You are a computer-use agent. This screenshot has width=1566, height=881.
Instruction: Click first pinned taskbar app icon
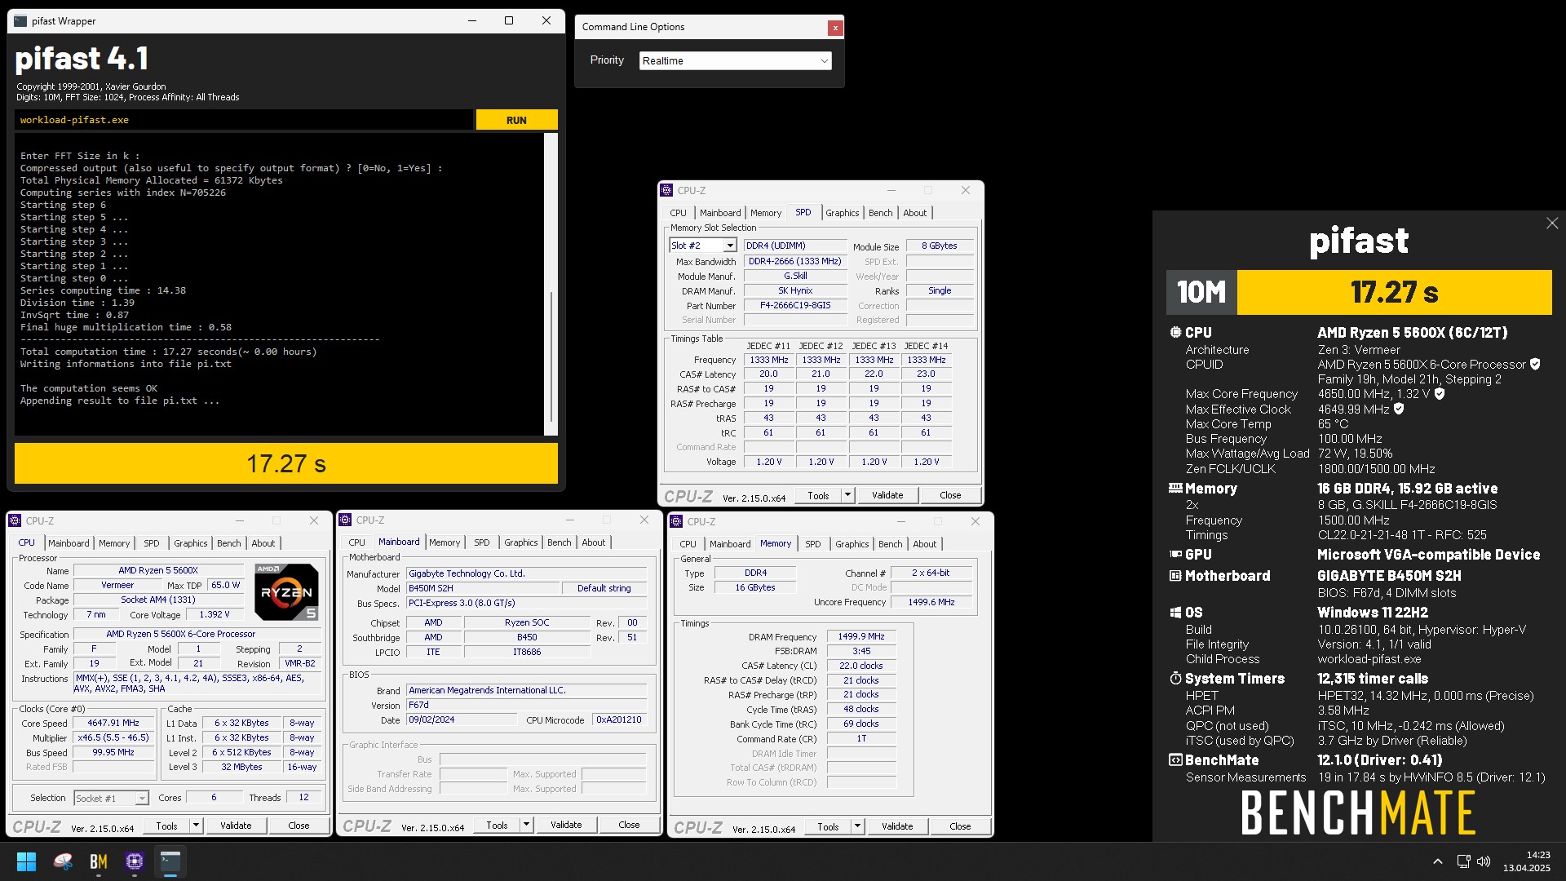click(63, 861)
